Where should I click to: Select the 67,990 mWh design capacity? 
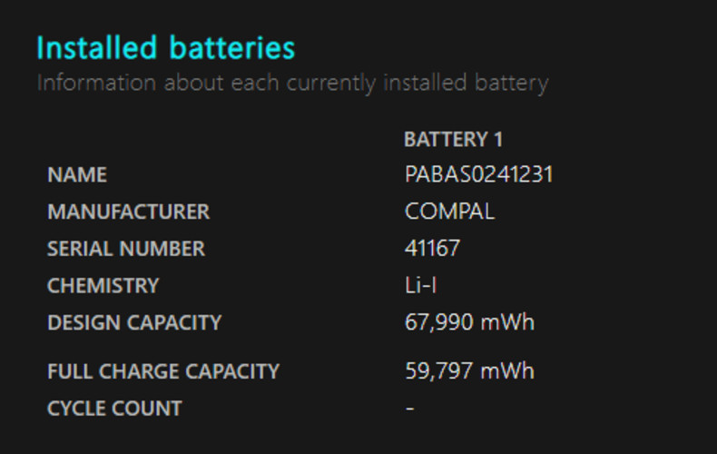click(x=469, y=322)
